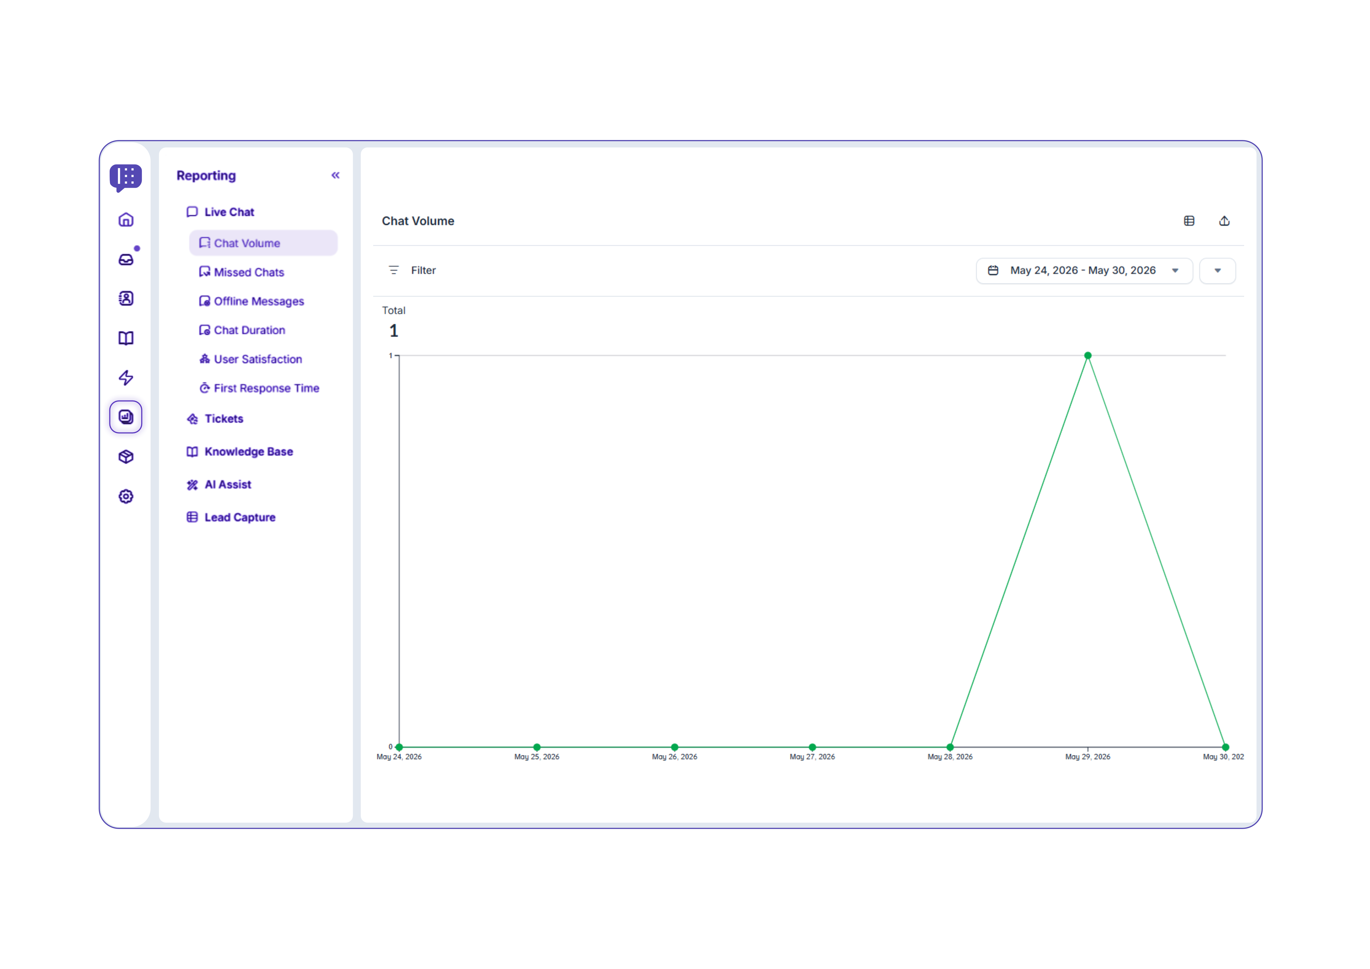Click the May 24, 2026 data point

pyautogui.click(x=399, y=747)
